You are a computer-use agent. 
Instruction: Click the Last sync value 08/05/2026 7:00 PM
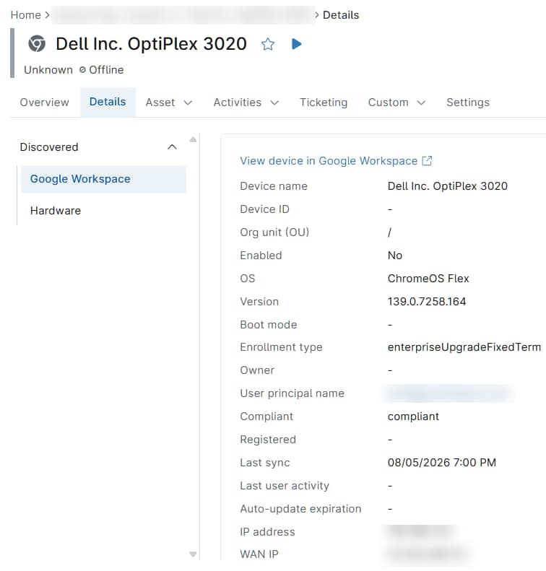tap(441, 463)
